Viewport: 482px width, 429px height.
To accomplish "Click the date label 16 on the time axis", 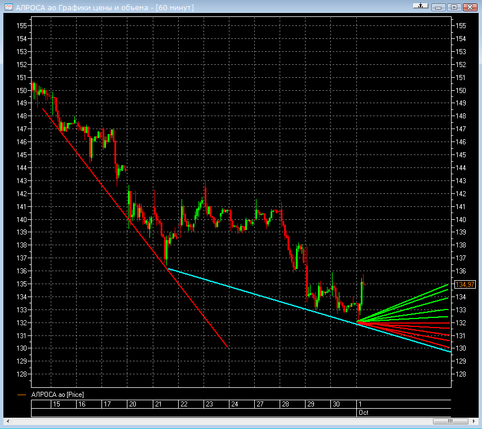I will (x=82, y=404).
